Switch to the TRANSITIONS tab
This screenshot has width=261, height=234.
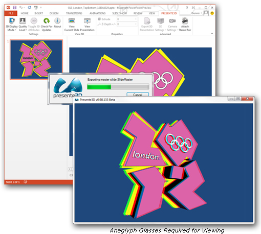tap(74, 13)
